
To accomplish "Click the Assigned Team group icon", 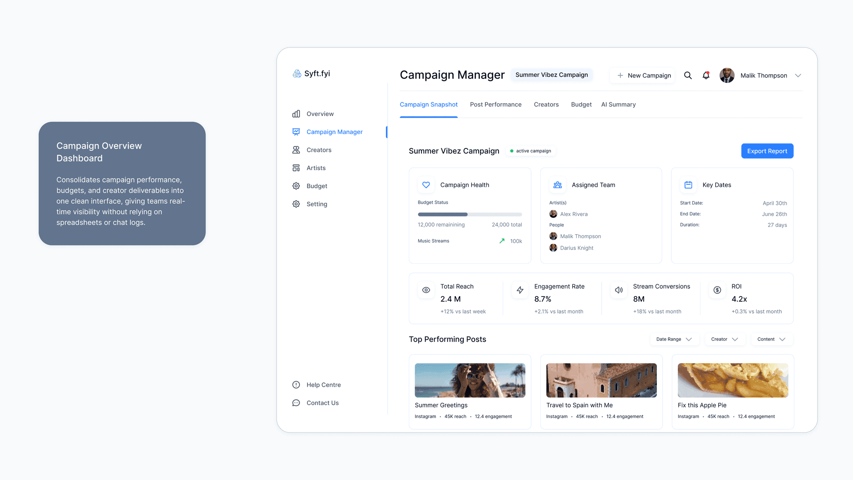I will tap(557, 185).
